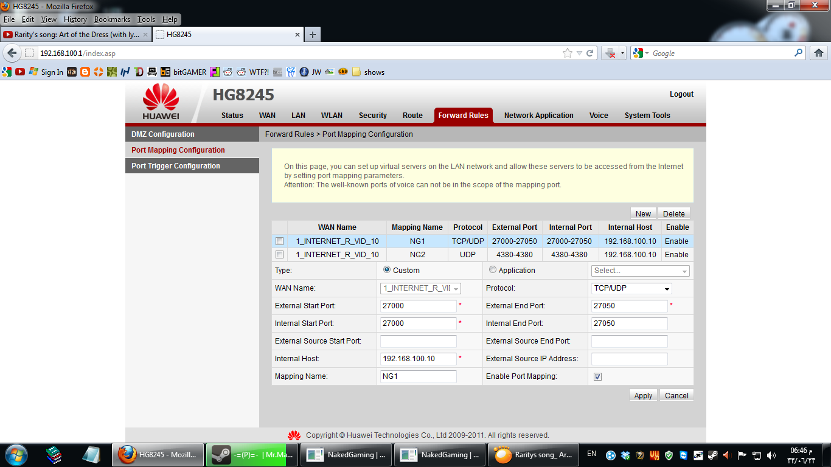Open TeamViewer tray icon
Image resolution: width=831 pixels, height=467 pixels.
(683, 455)
